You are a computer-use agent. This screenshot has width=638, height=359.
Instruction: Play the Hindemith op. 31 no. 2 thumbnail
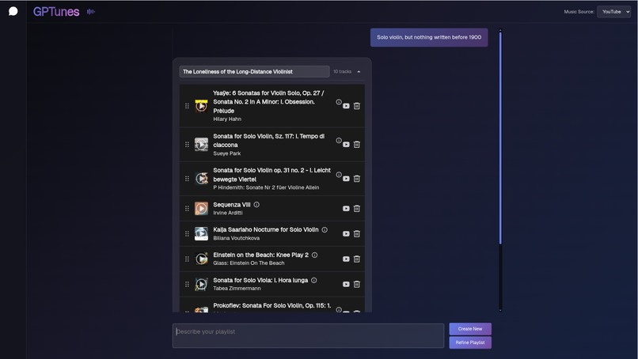[x=201, y=179]
